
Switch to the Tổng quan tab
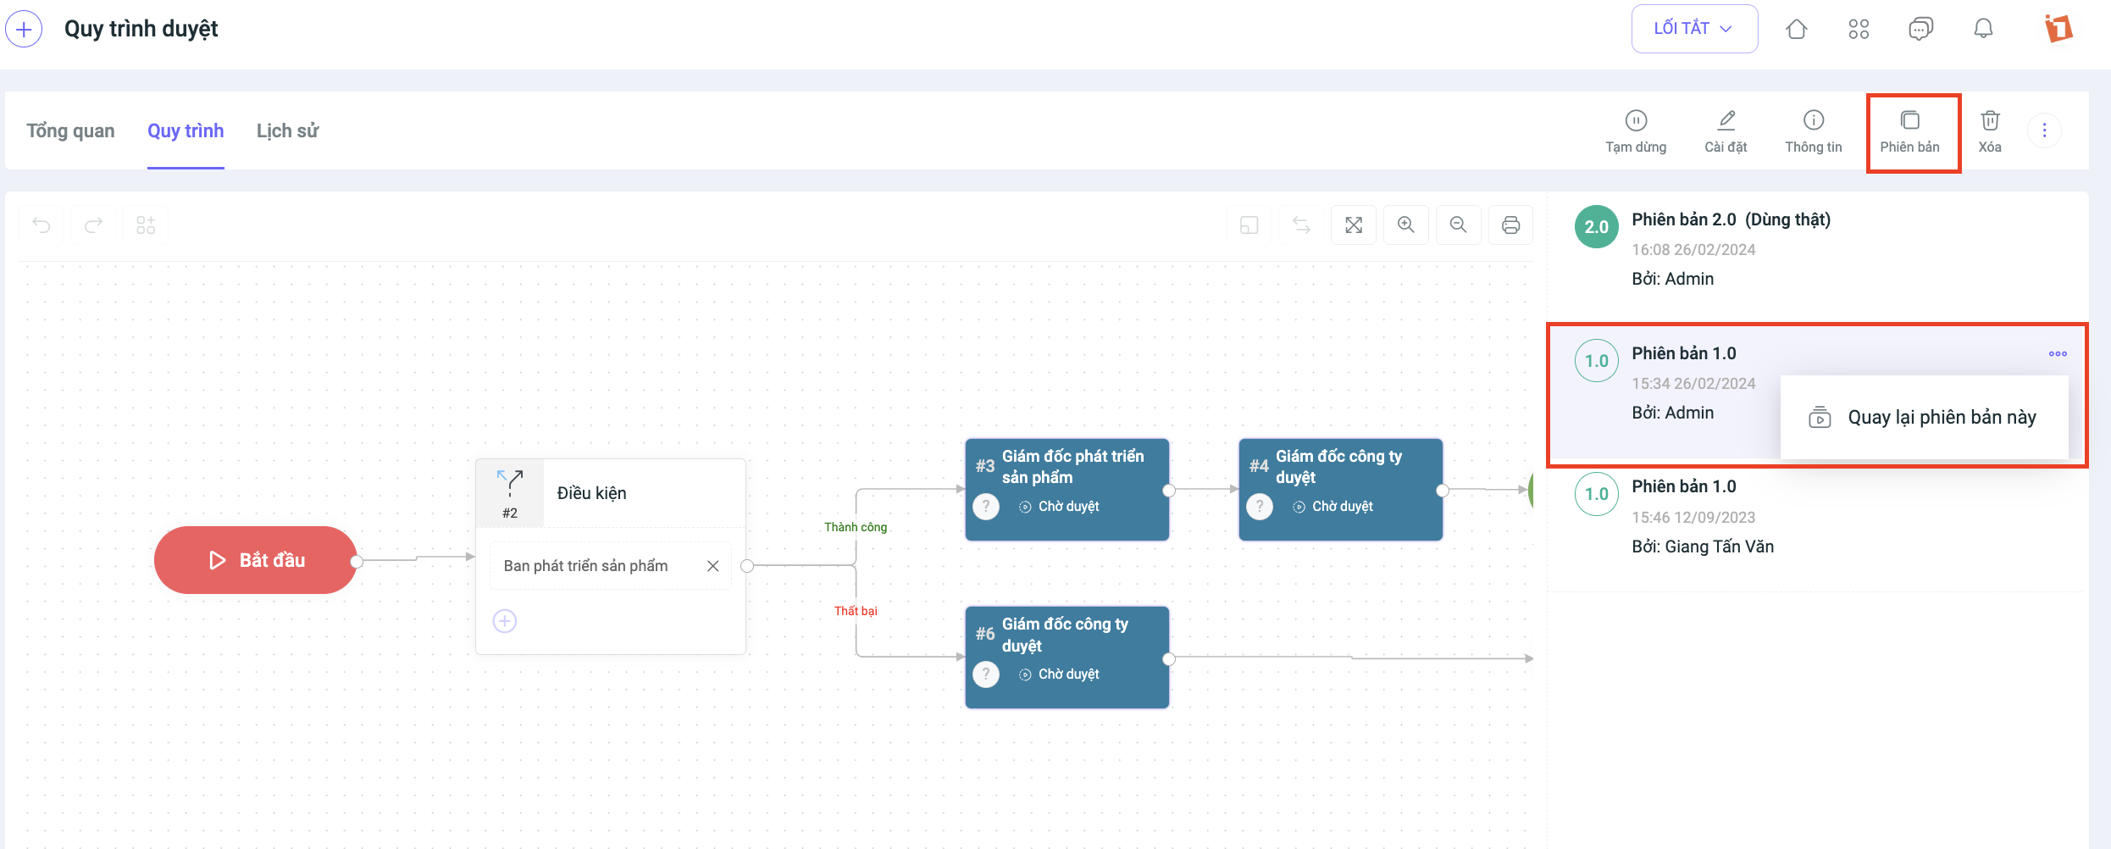[x=70, y=131]
